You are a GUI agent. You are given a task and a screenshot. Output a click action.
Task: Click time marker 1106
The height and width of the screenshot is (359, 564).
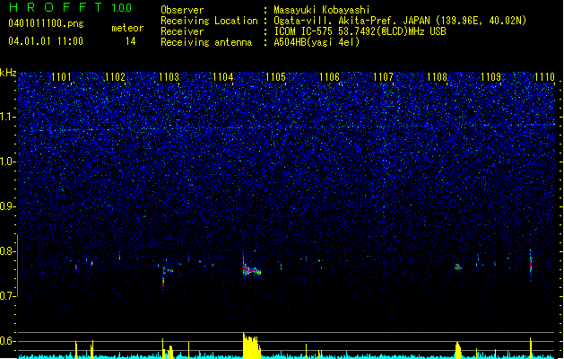pos(329,77)
